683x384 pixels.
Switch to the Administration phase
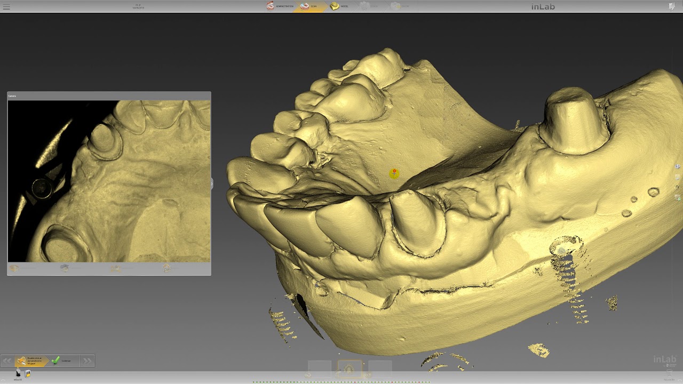tap(280, 6)
